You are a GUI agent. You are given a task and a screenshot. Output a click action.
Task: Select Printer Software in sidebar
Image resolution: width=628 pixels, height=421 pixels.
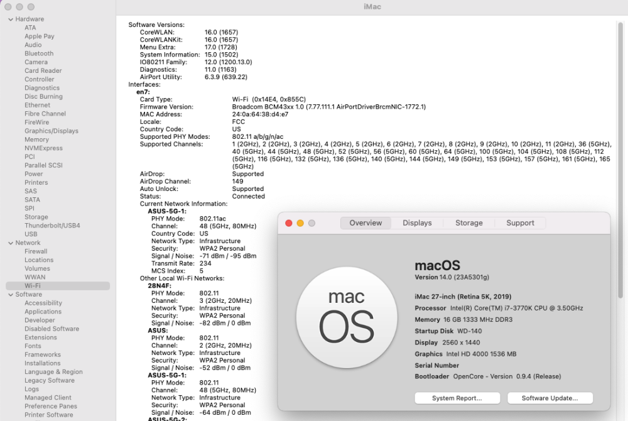point(48,415)
